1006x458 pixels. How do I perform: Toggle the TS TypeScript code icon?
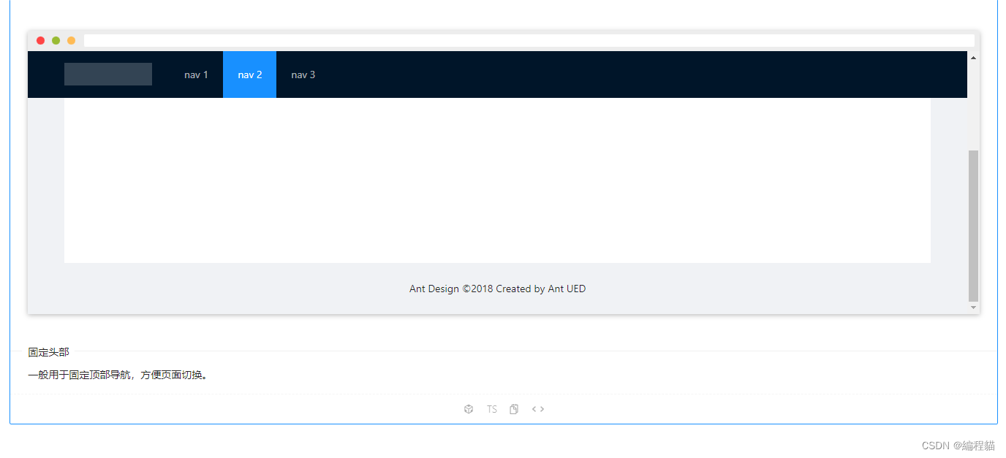click(x=492, y=409)
